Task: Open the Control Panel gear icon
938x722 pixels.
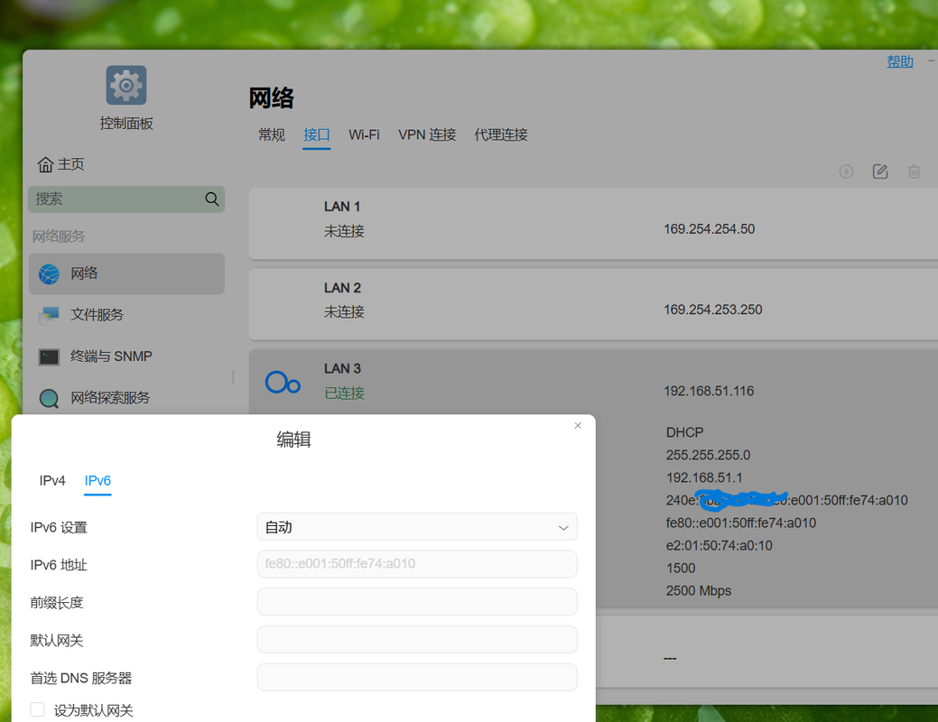Action: (126, 85)
